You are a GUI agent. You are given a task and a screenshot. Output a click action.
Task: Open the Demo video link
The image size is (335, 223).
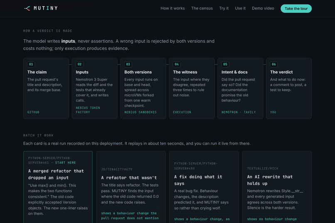click(263, 8)
